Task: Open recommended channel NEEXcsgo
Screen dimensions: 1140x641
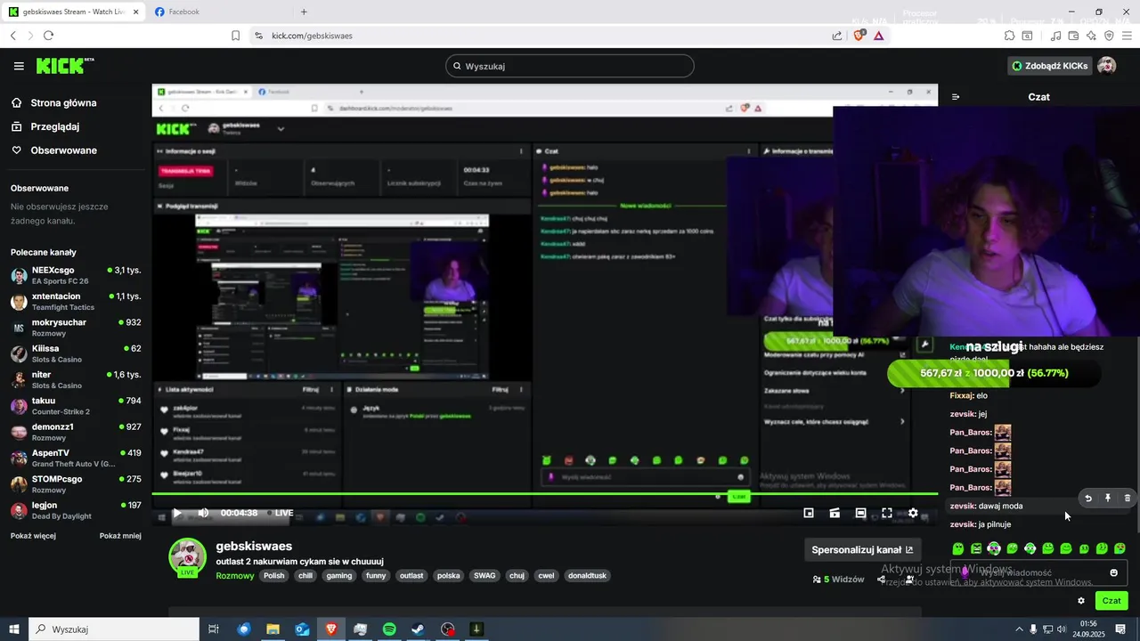Action: click(x=76, y=275)
